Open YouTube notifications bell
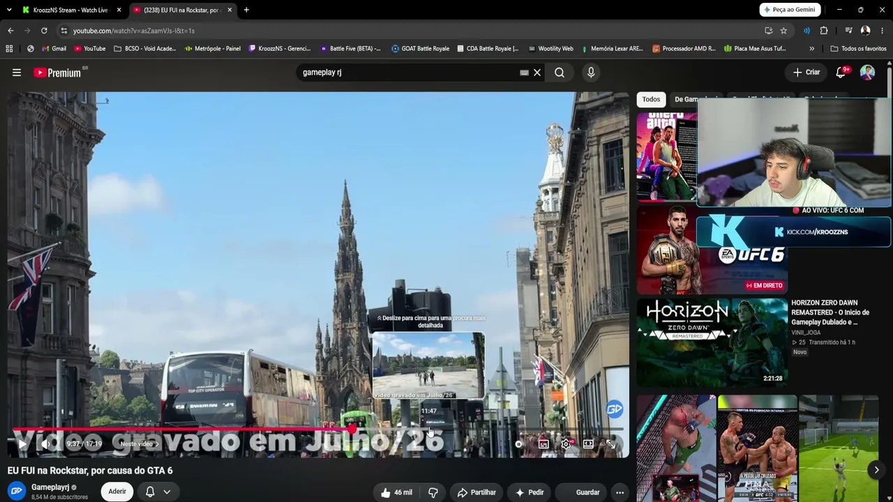893x502 pixels. (841, 73)
